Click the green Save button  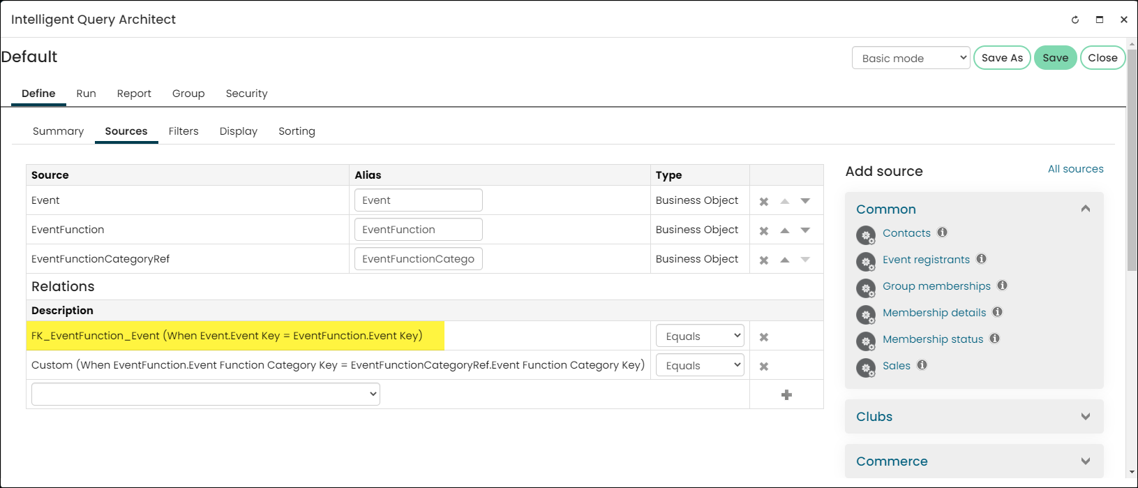tap(1056, 58)
